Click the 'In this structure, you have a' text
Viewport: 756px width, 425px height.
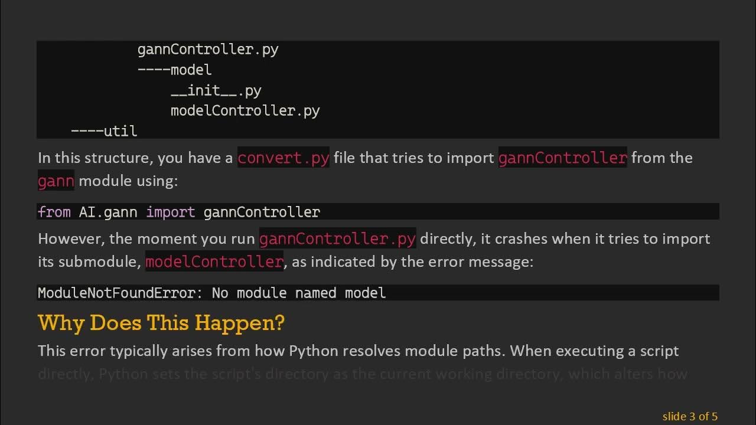(x=135, y=158)
